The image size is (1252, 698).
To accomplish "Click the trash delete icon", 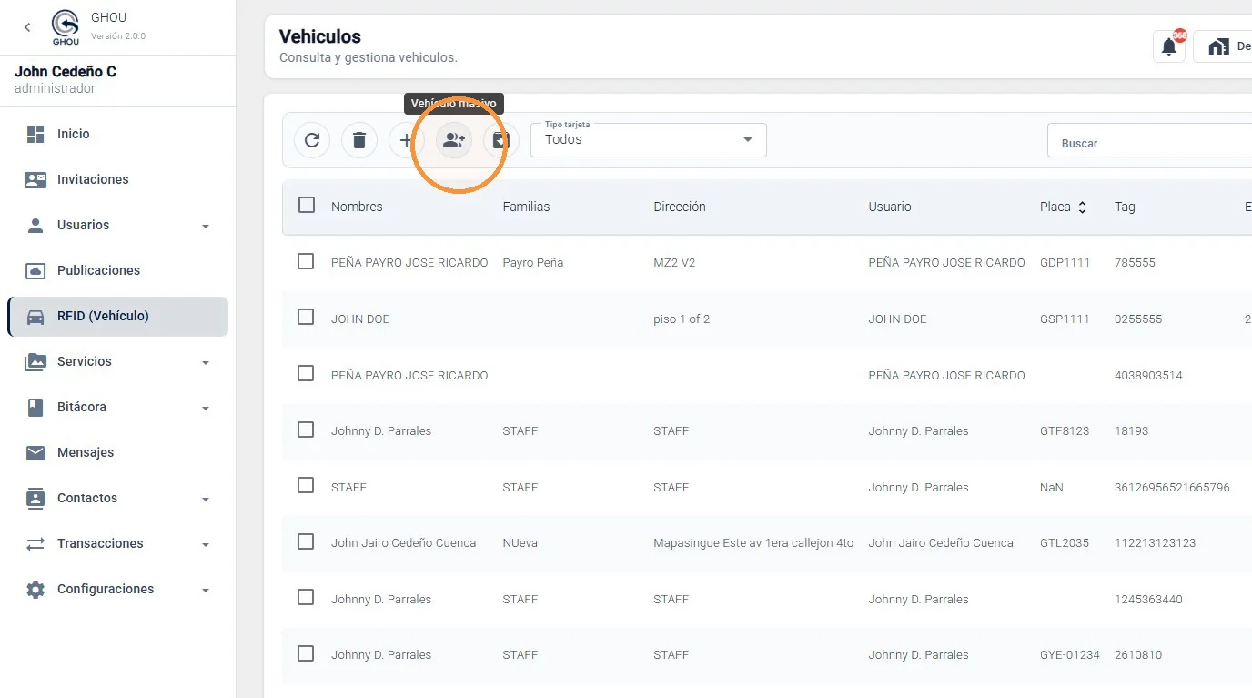I will tap(359, 140).
